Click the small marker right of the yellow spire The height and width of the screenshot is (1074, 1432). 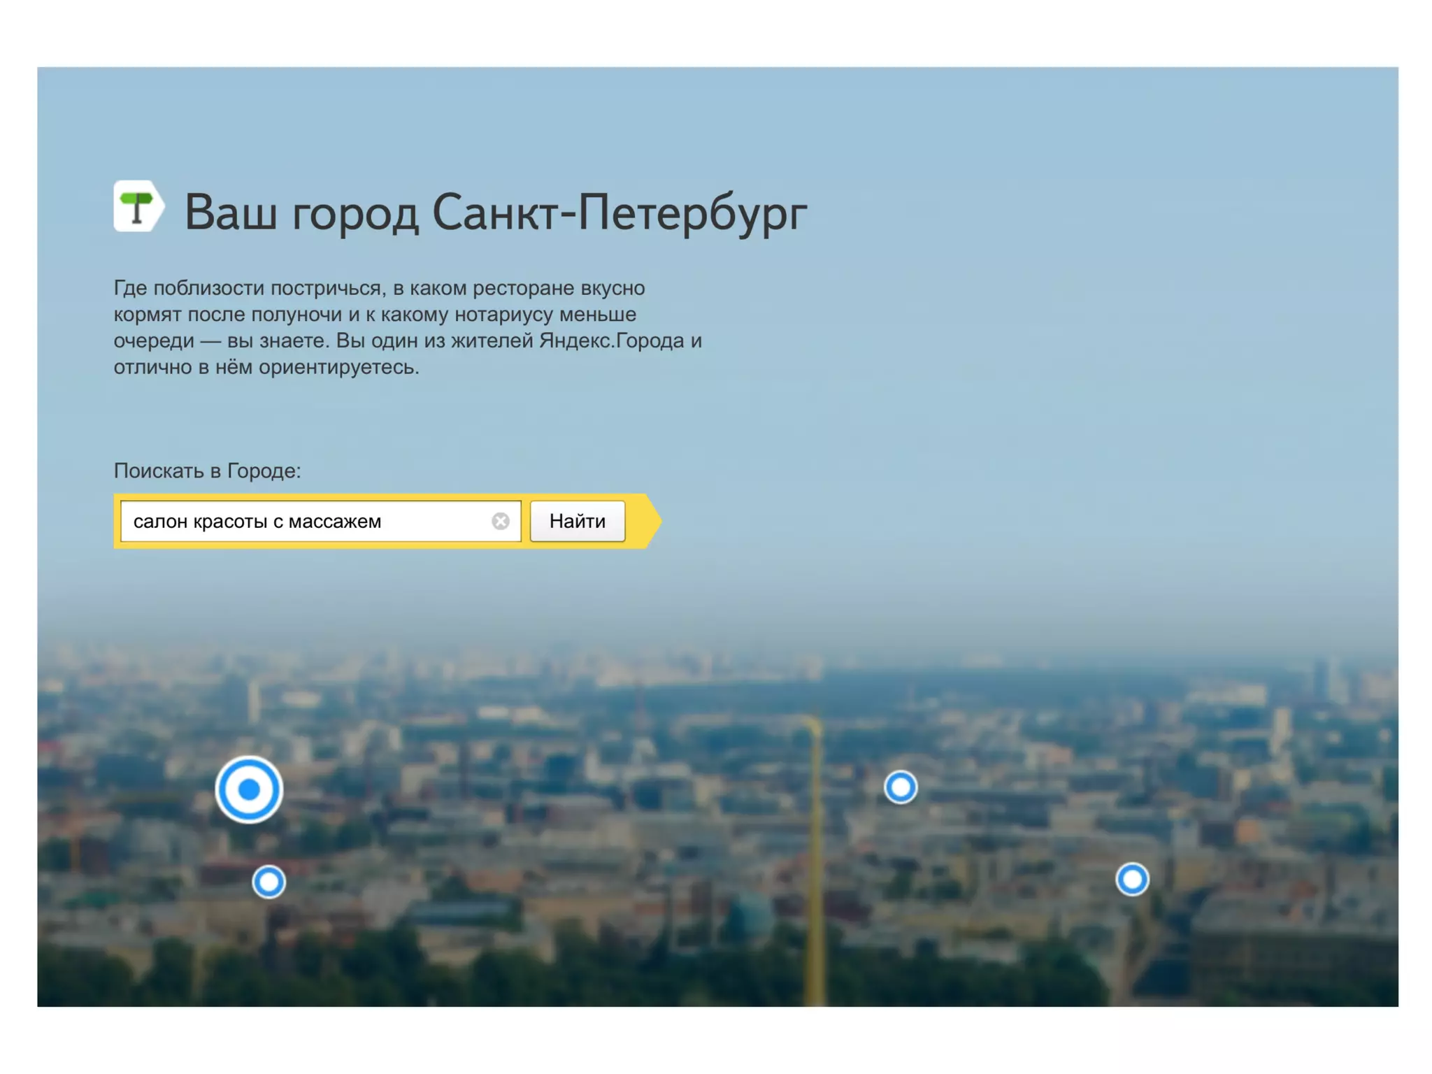[900, 787]
